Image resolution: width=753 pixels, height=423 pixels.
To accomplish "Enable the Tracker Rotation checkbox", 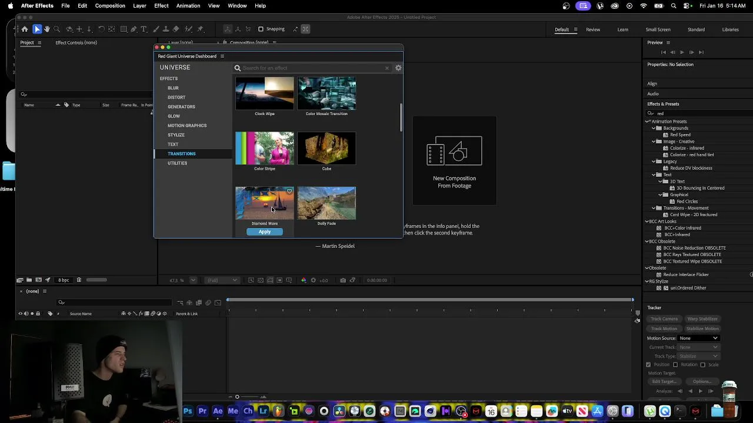I will 675,365.
